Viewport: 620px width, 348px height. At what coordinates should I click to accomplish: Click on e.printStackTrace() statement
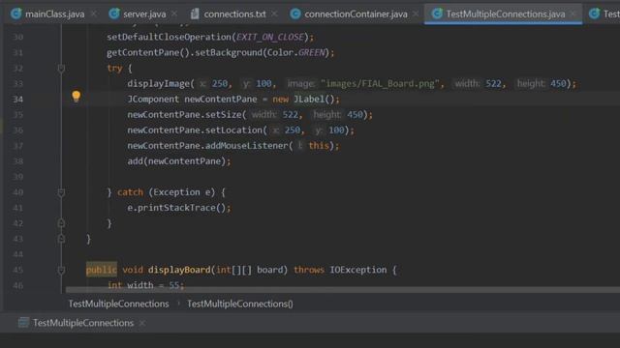[x=178, y=208]
